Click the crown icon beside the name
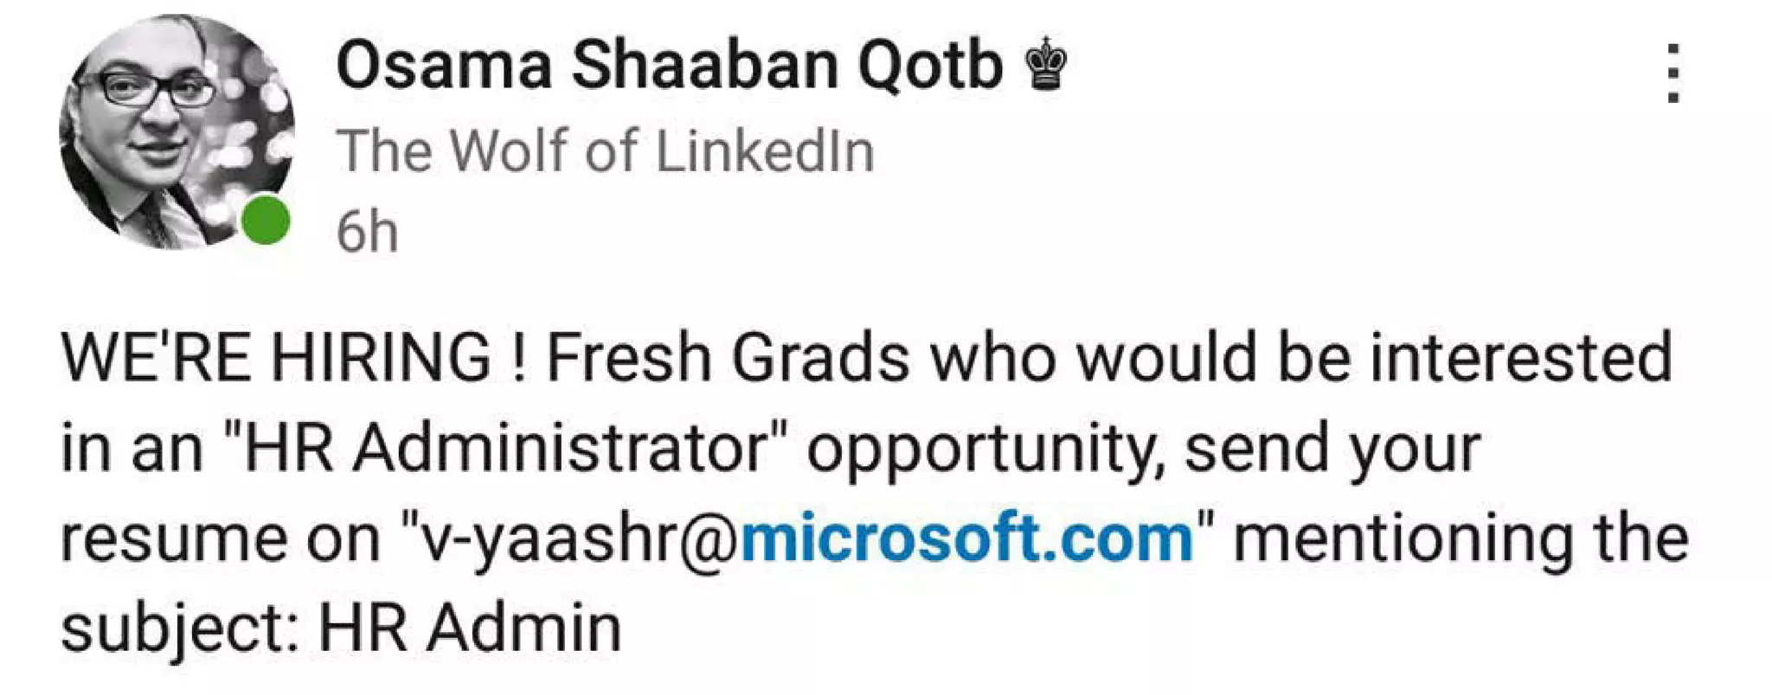Viewport: 1772px width, 695px height. click(x=1045, y=64)
